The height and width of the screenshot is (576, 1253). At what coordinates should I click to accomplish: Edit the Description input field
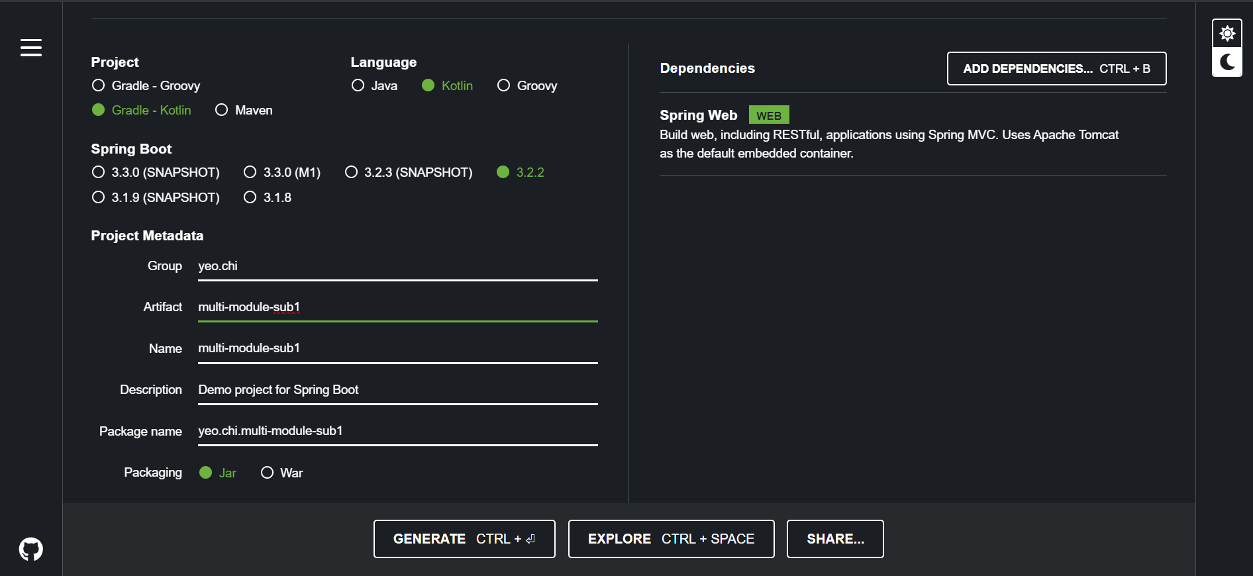(x=398, y=390)
